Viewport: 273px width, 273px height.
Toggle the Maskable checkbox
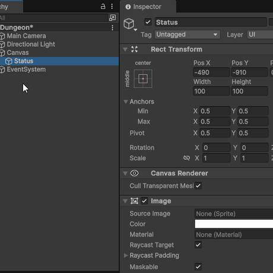[198, 266]
